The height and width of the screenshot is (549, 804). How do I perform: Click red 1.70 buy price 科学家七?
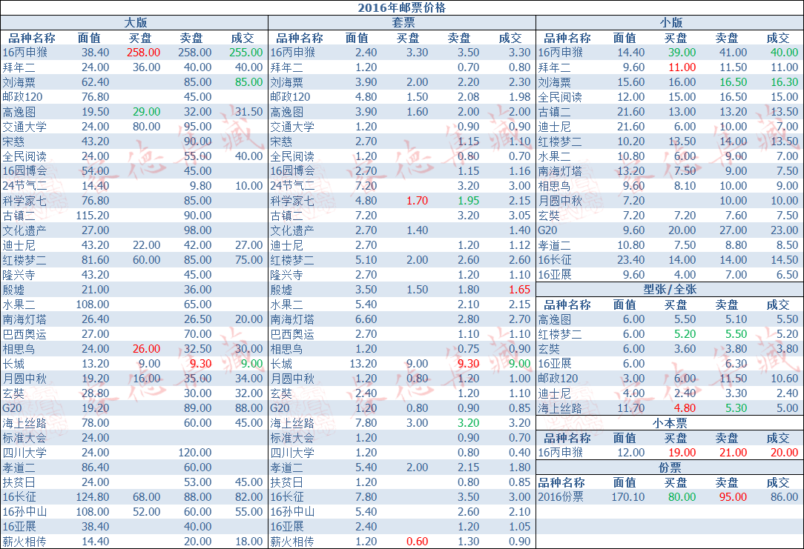point(418,201)
